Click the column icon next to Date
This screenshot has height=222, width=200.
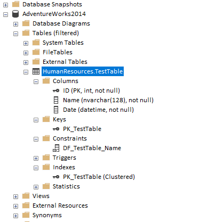coord(56,110)
